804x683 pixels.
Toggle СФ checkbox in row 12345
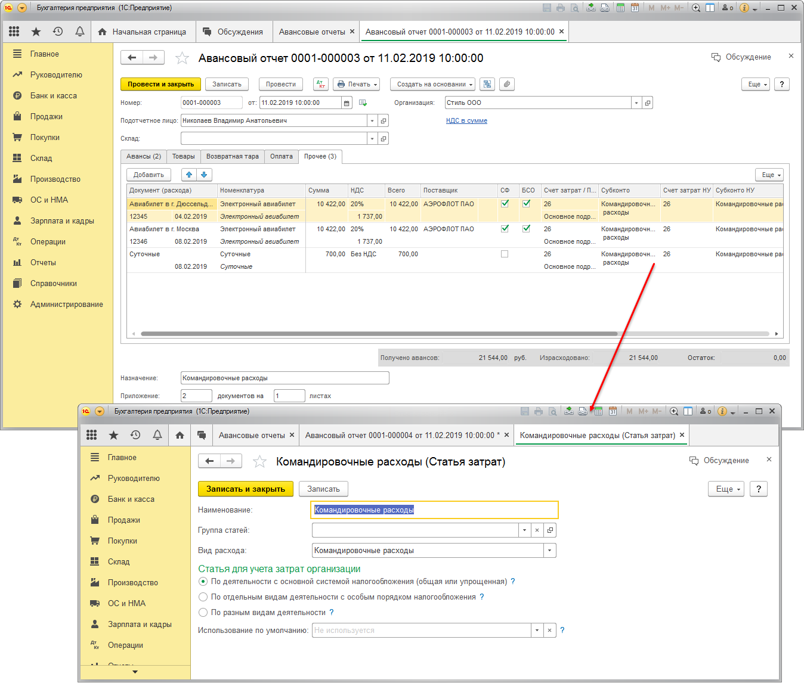click(505, 204)
